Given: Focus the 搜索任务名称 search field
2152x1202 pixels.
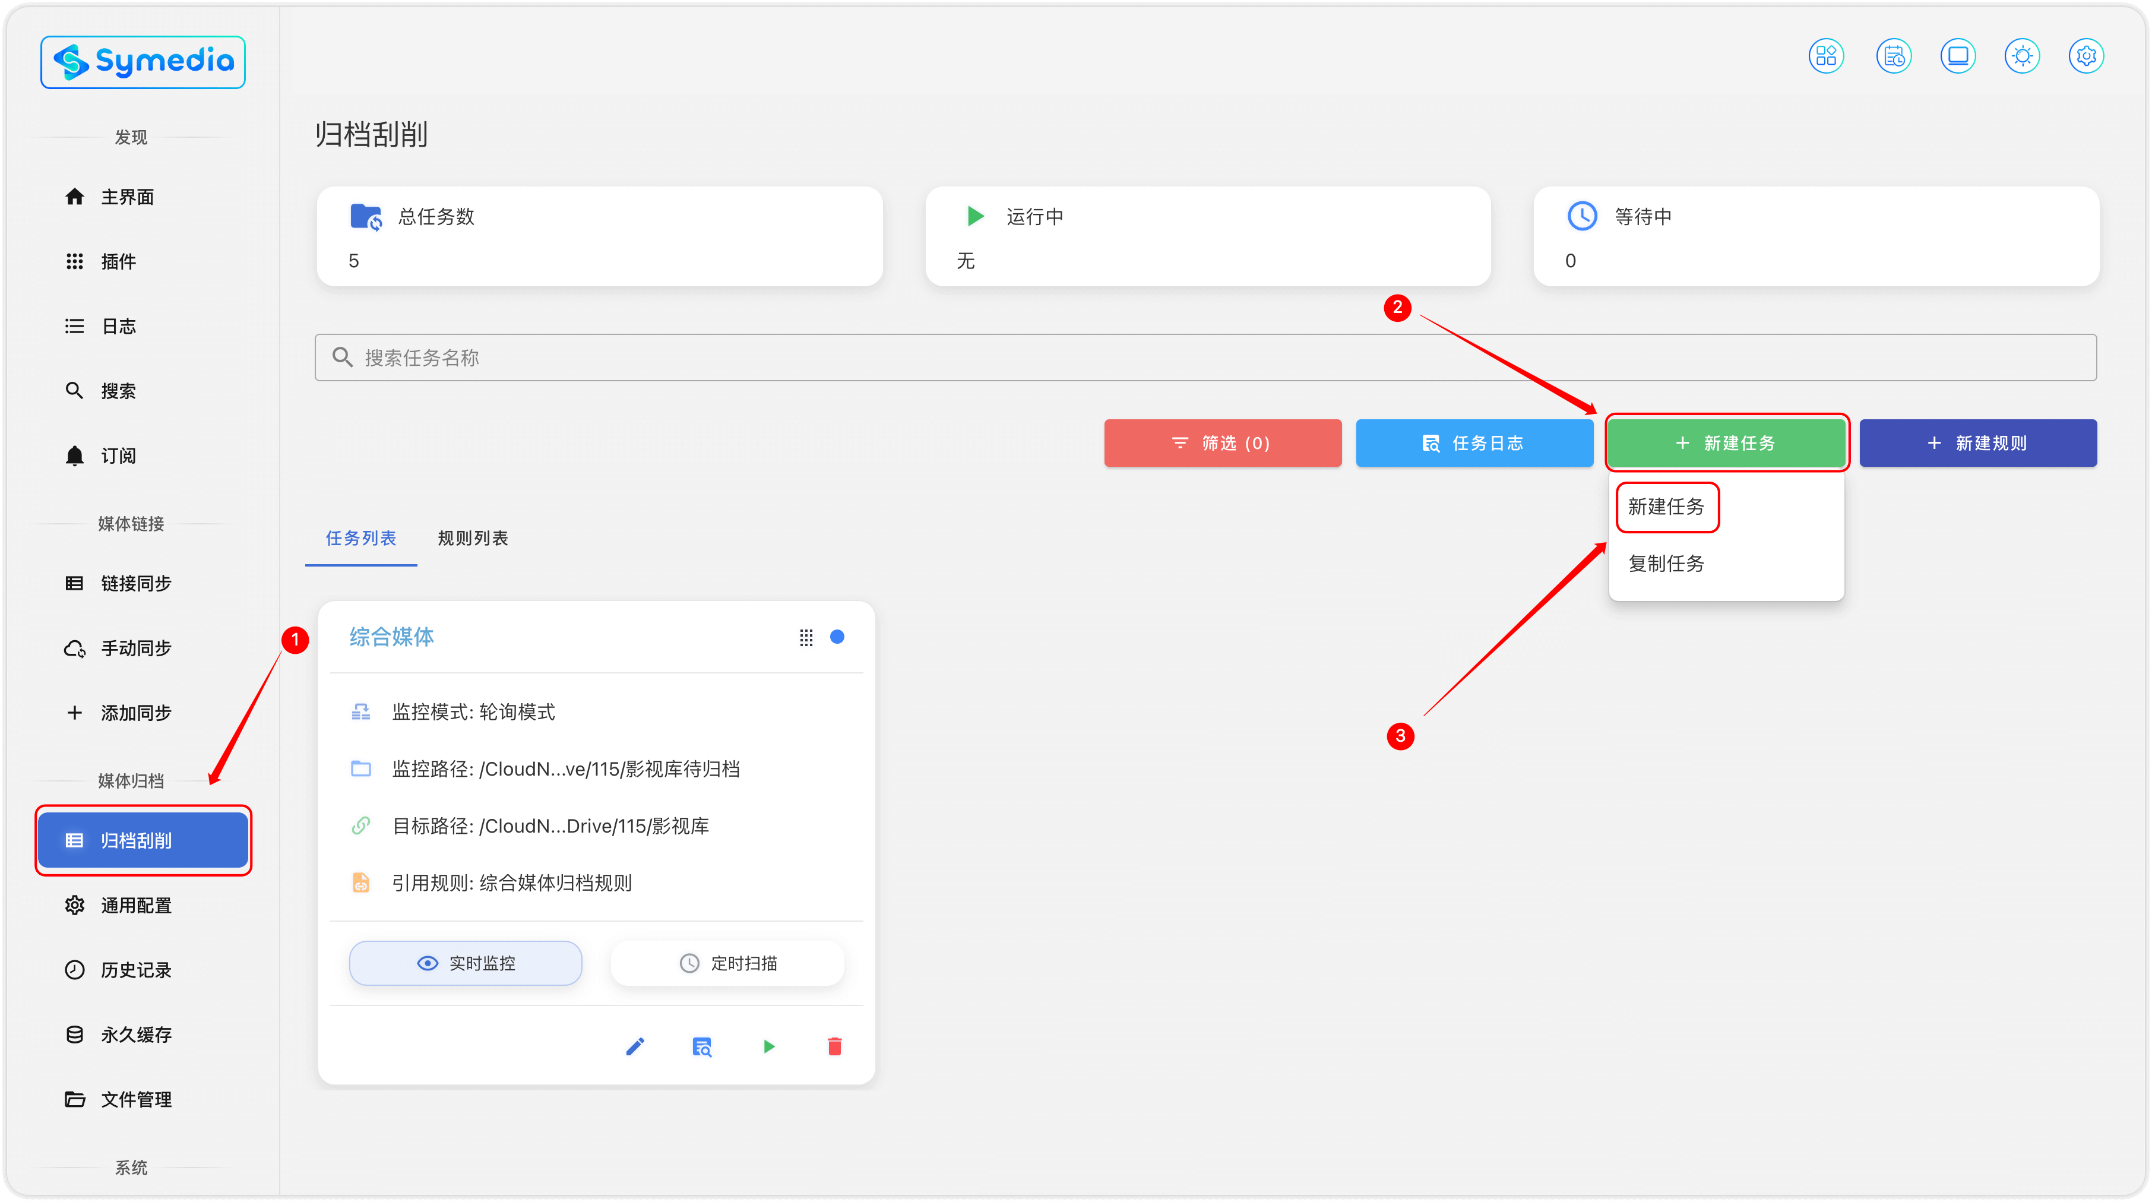Looking at the screenshot, I should 1205,358.
